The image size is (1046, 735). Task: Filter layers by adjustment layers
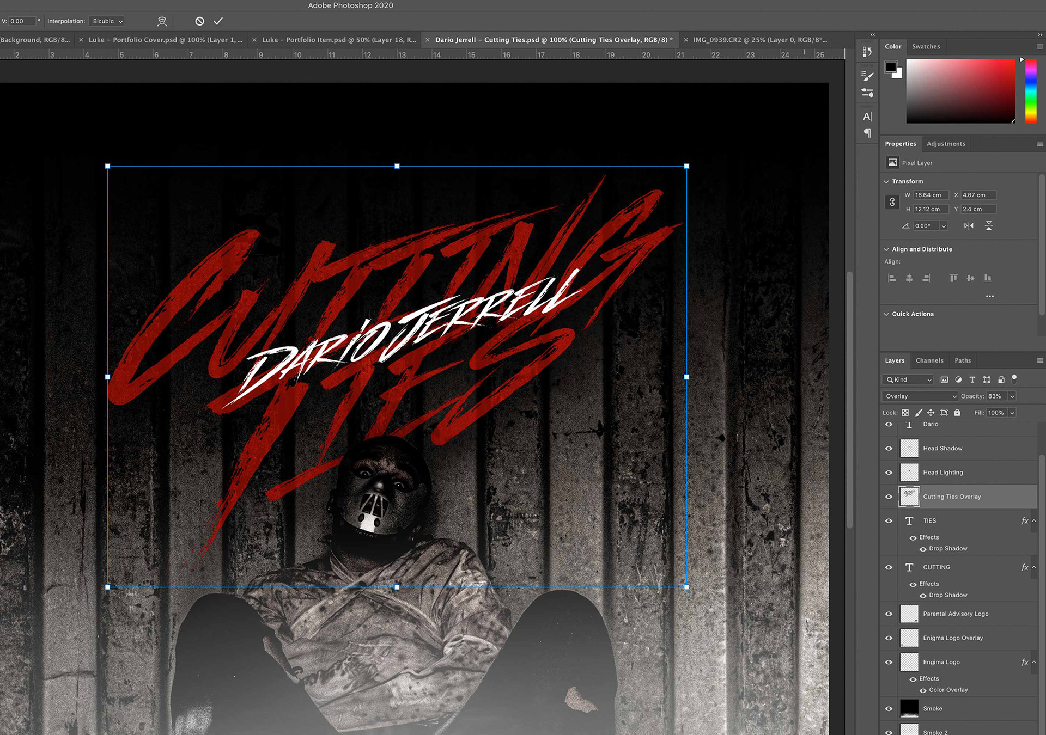pos(958,380)
